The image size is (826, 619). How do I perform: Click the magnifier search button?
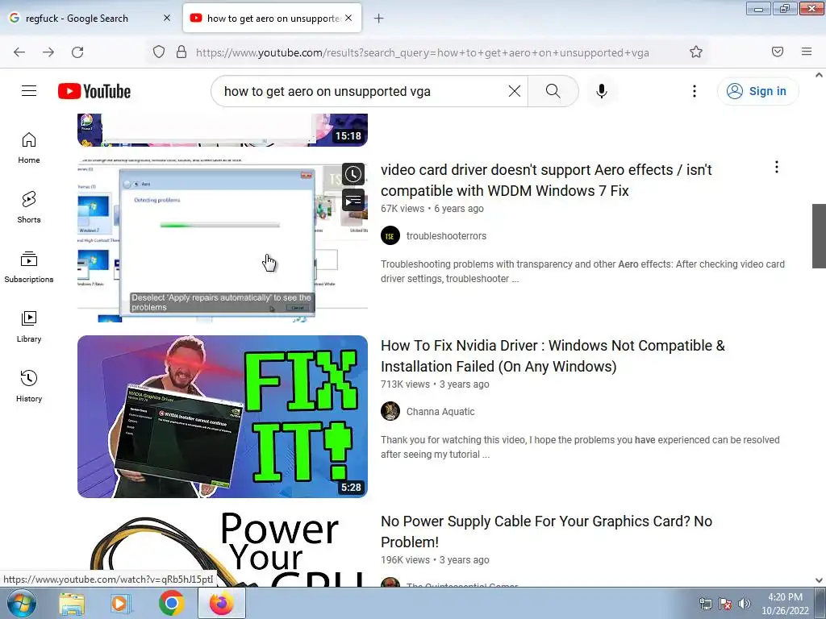click(553, 91)
